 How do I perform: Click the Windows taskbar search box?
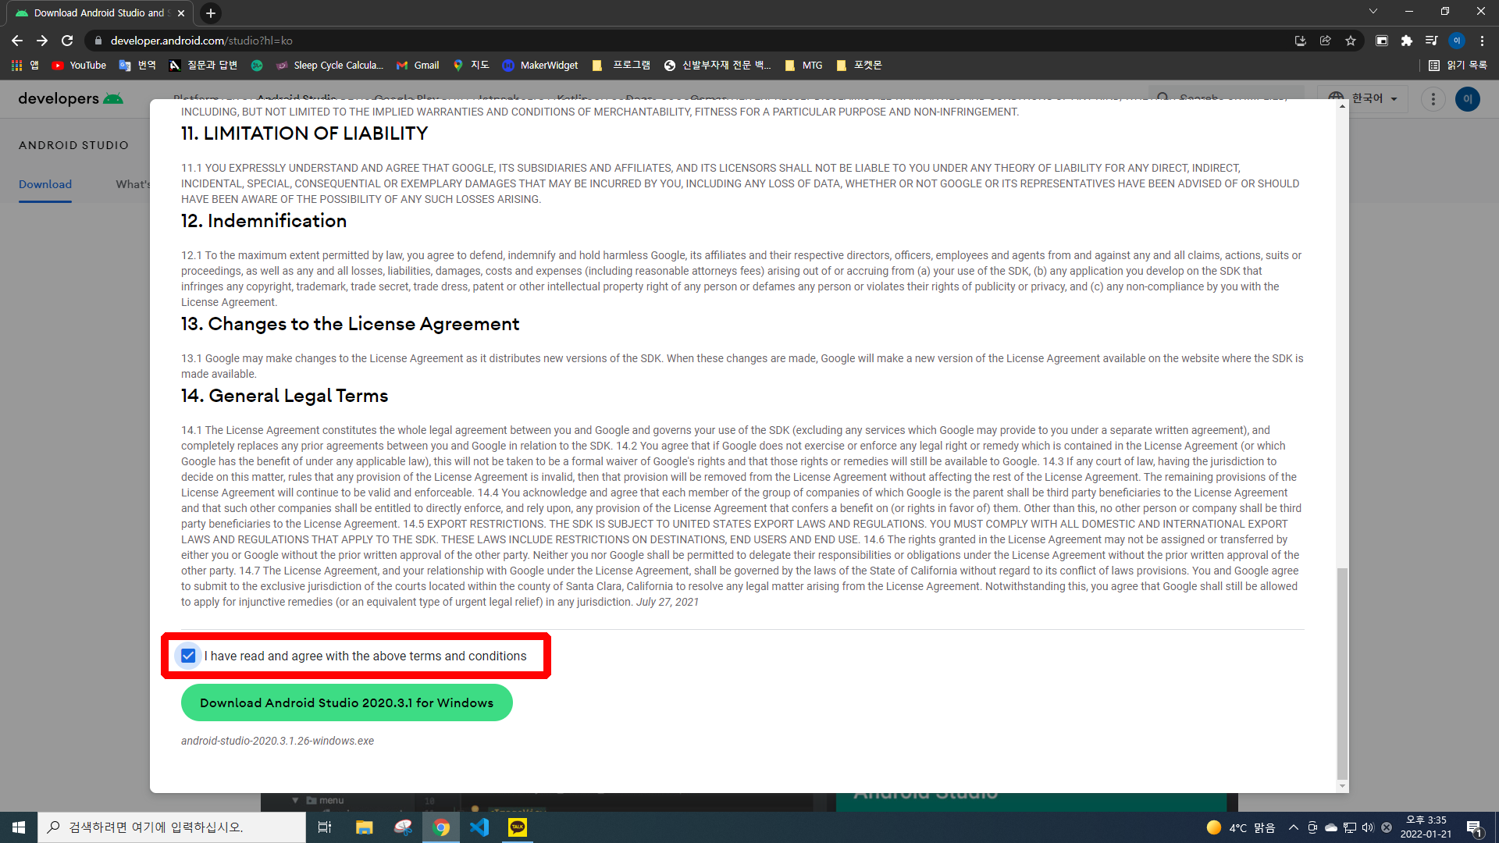[172, 827]
